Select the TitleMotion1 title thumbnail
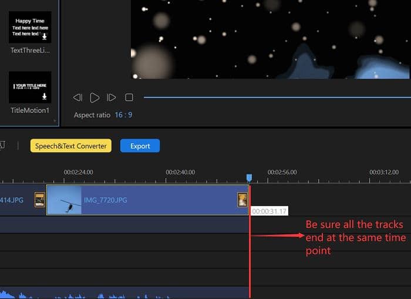This screenshot has height=299, width=411. (x=30, y=88)
